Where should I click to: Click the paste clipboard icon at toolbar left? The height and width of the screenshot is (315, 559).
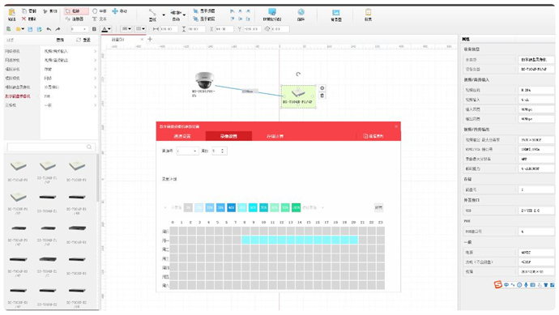pyautogui.click(x=12, y=12)
